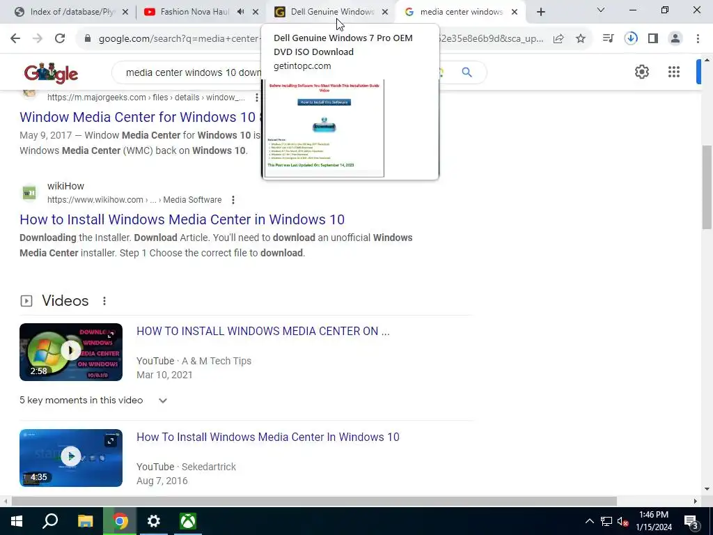Mute Fashion Nova Haul tab audio
Image resolution: width=713 pixels, height=535 pixels.
(x=240, y=12)
